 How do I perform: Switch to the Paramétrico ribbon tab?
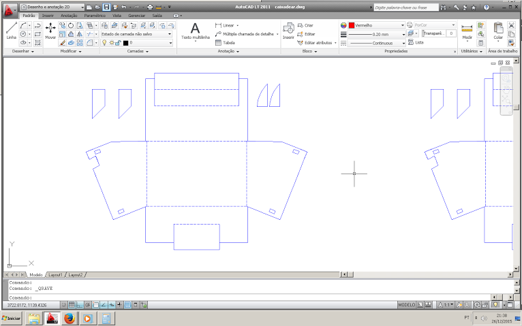point(95,16)
